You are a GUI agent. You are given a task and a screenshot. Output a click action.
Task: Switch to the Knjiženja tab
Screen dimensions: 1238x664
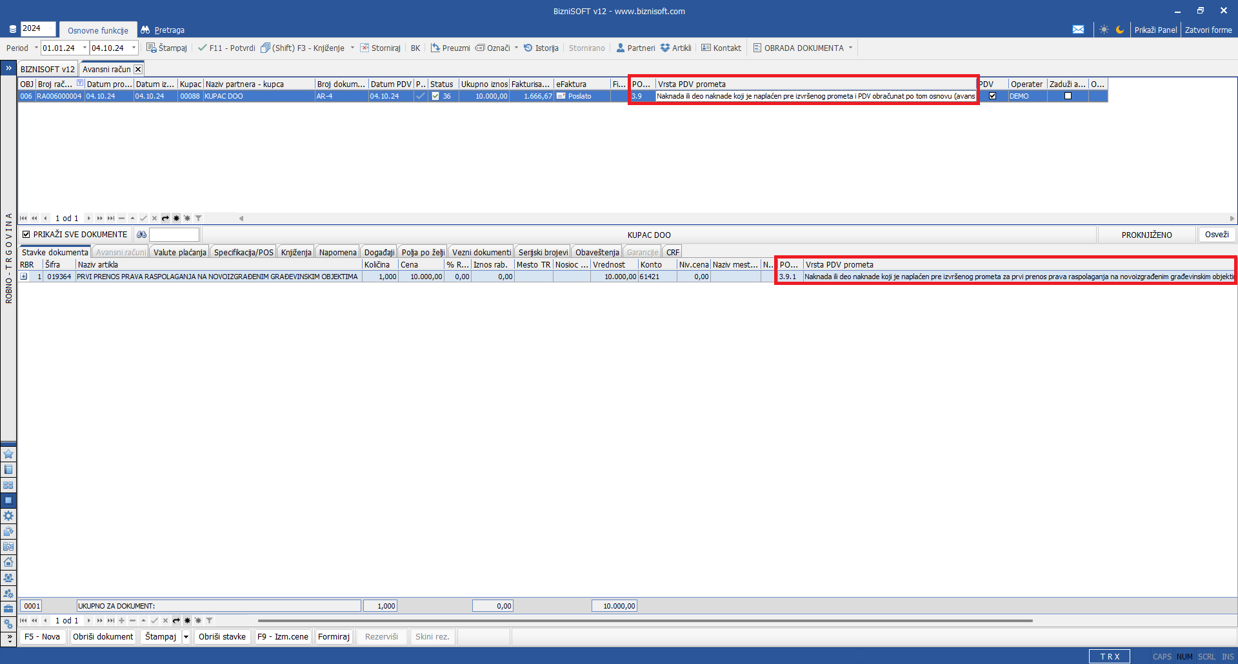[296, 252]
